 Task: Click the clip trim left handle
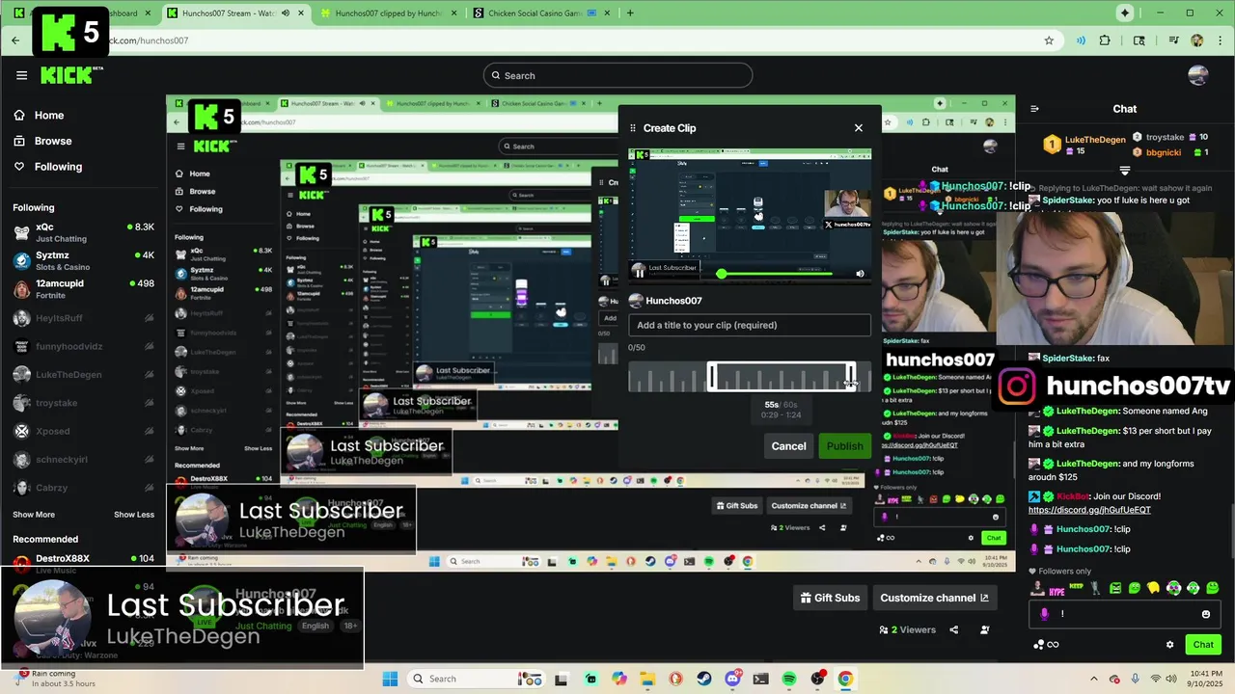coord(712,377)
